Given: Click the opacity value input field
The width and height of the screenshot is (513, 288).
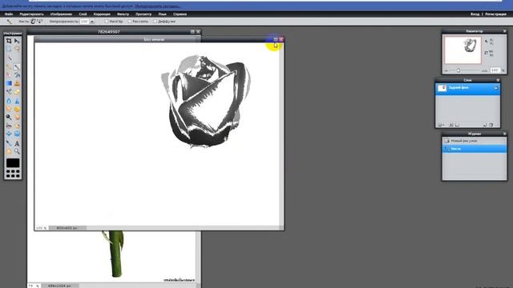Looking at the screenshot, I should point(84,22).
